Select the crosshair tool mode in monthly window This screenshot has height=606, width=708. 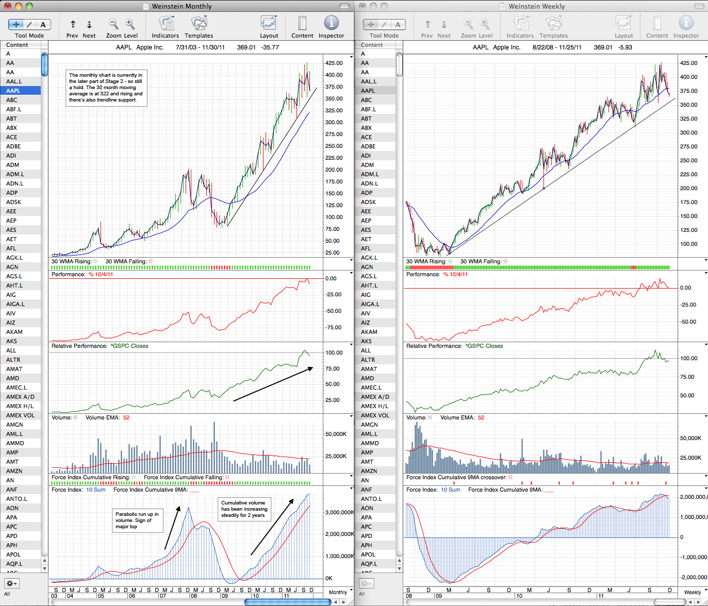point(16,24)
